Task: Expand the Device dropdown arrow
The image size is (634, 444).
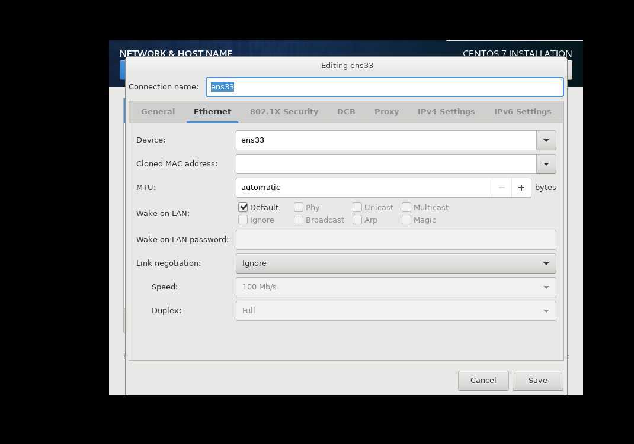Action: [546, 140]
